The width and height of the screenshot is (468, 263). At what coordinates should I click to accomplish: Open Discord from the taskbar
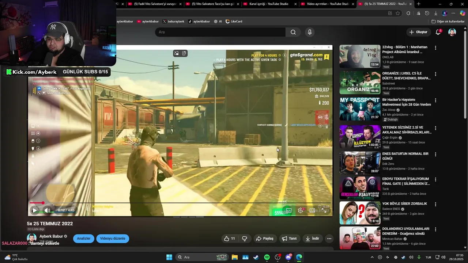pyautogui.click(x=288, y=257)
